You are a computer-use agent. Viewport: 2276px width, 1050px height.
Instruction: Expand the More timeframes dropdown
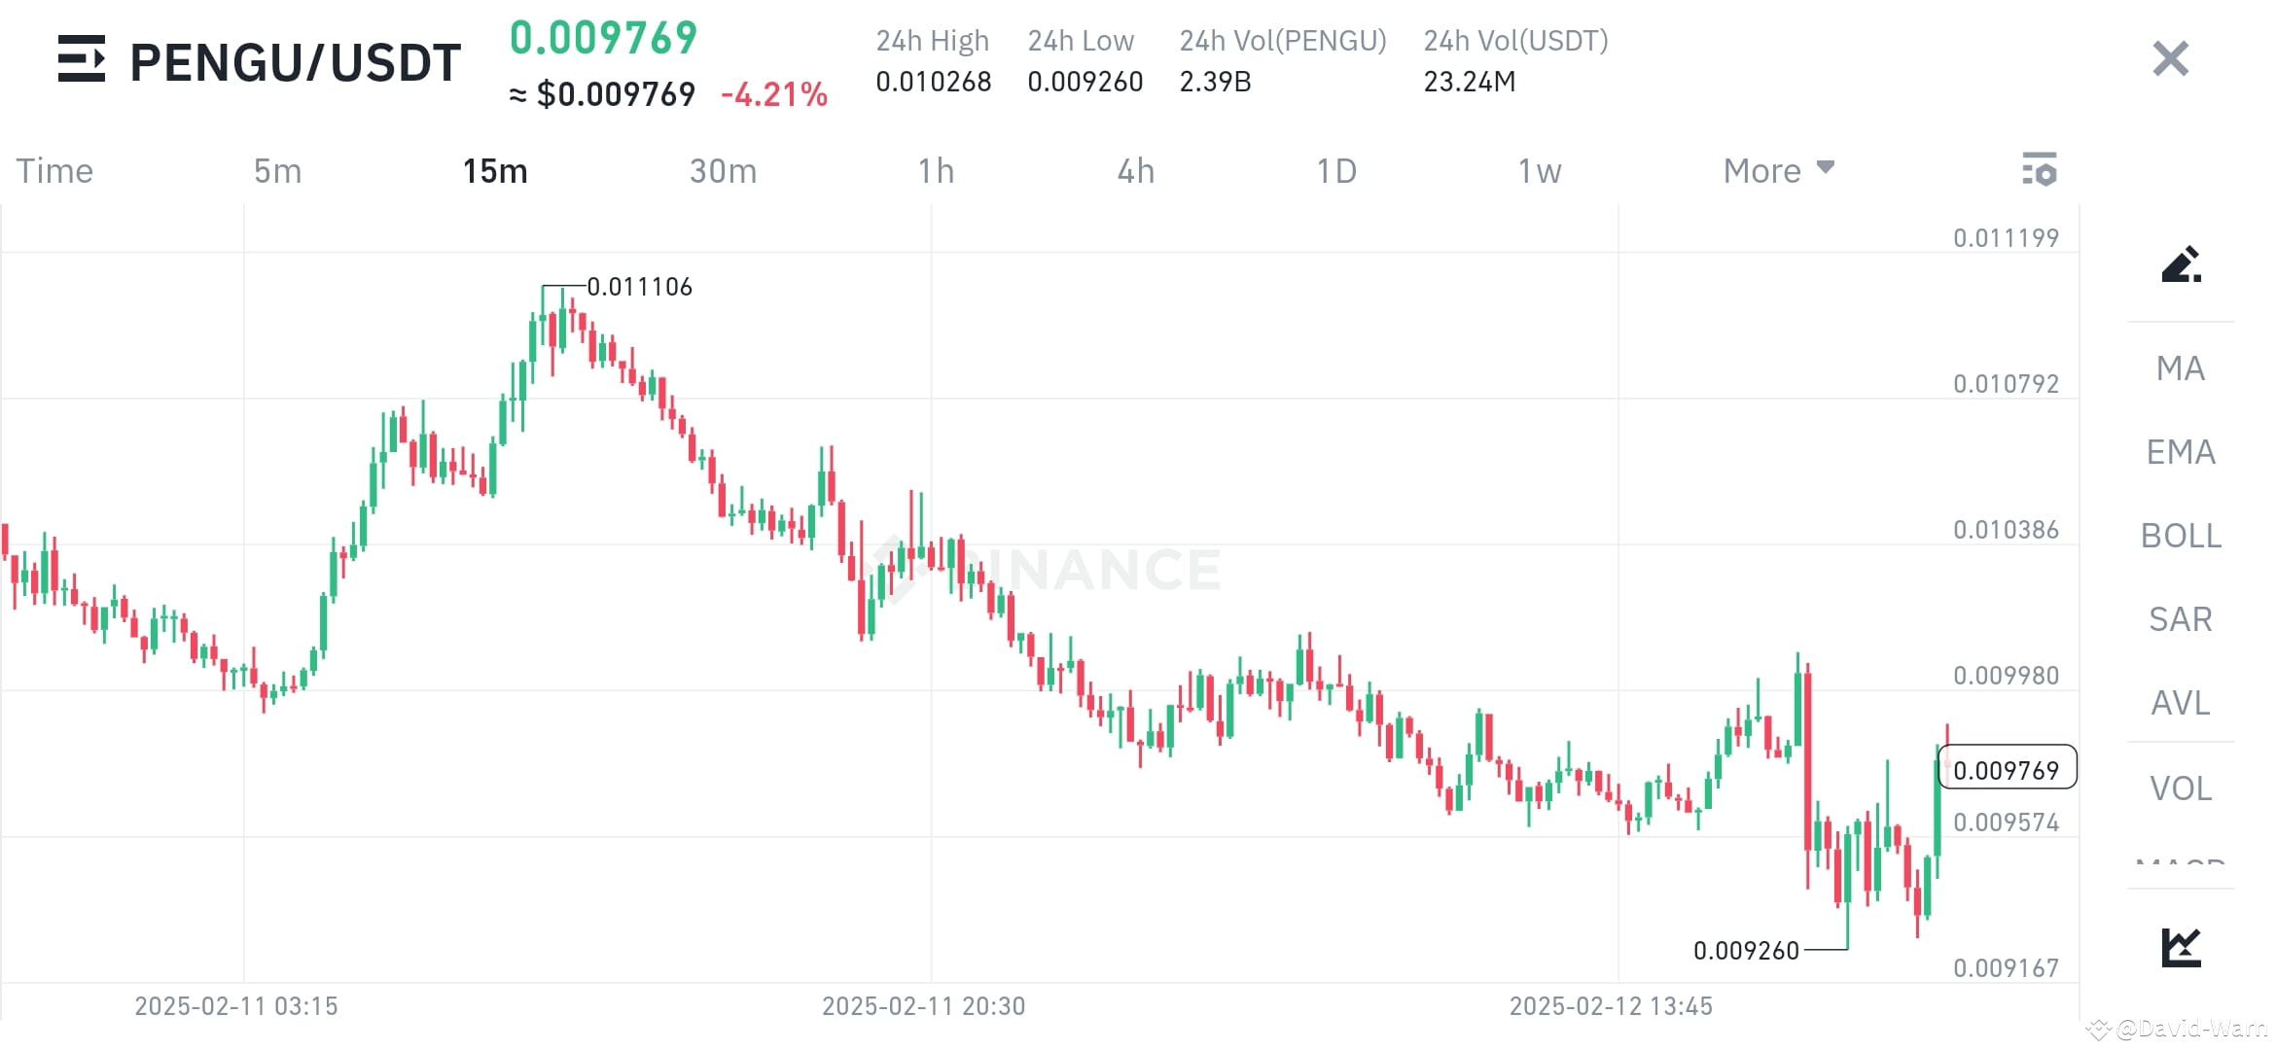click(x=1776, y=169)
